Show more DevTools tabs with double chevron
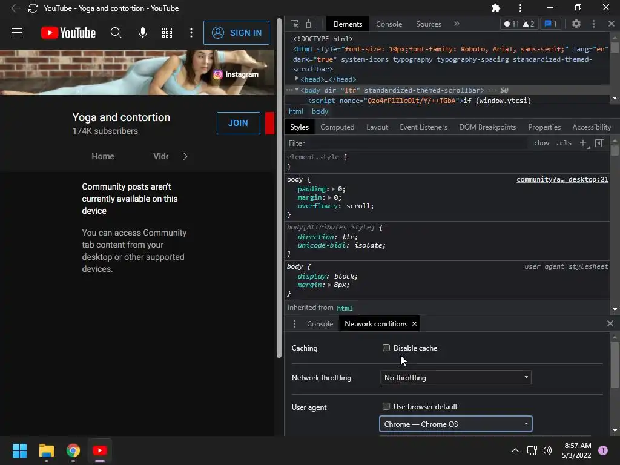Viewport: 620px width, 465px height. coord(457,24)
